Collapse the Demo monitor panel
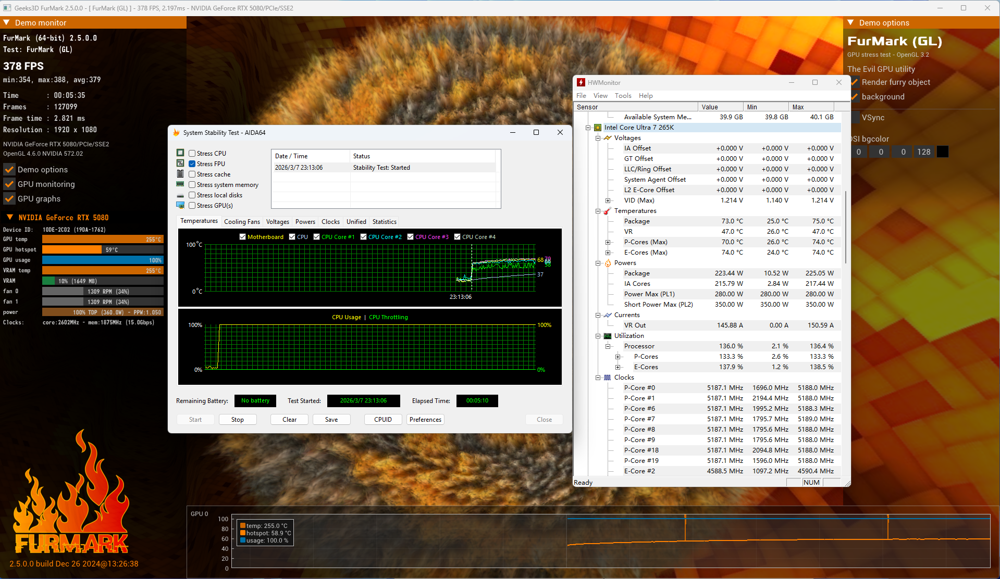Image resolution: width=1000 pixels, height=579 pixels. [x=7, y=23]
